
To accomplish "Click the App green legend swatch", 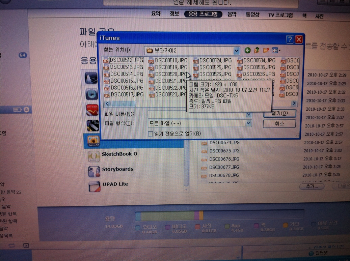I will coord(227,226).
